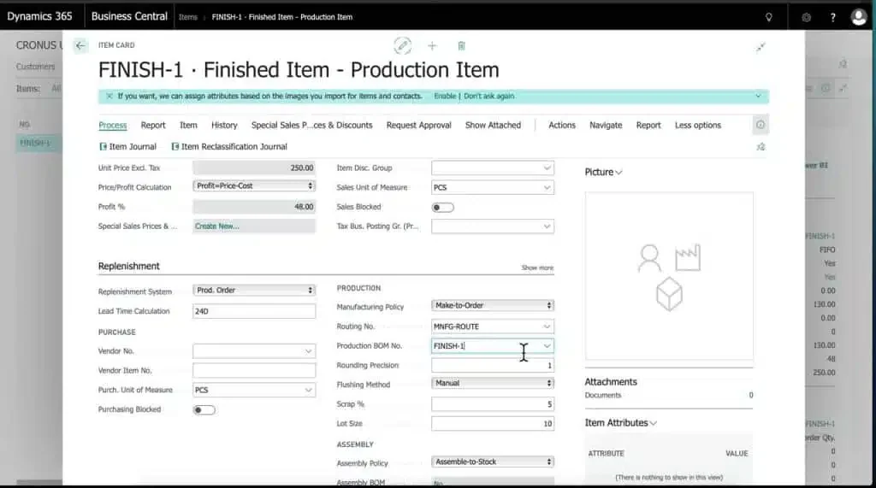Click Less options
Image resolution: width=876 pixels, height=488 pixels.
point(698,125)
